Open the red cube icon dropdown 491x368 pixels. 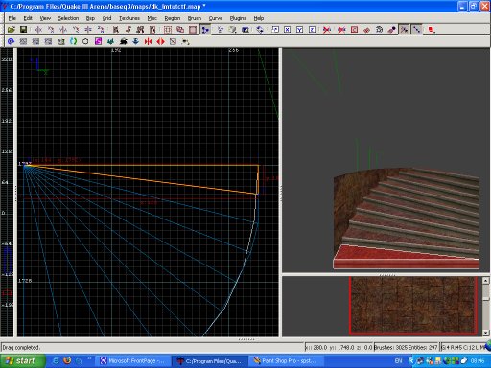point(432,30)
